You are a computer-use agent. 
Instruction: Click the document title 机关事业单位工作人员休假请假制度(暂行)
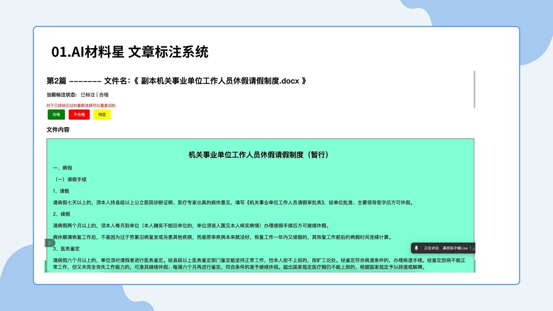[x=259, y=155]
